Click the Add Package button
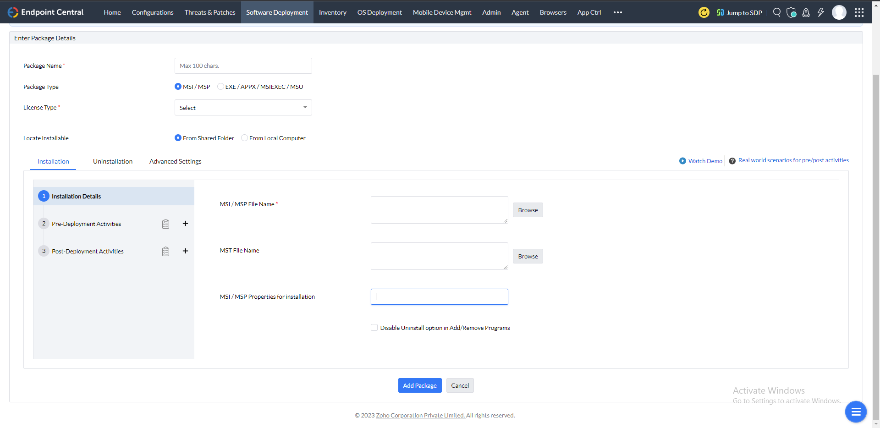 pos(419,385)
